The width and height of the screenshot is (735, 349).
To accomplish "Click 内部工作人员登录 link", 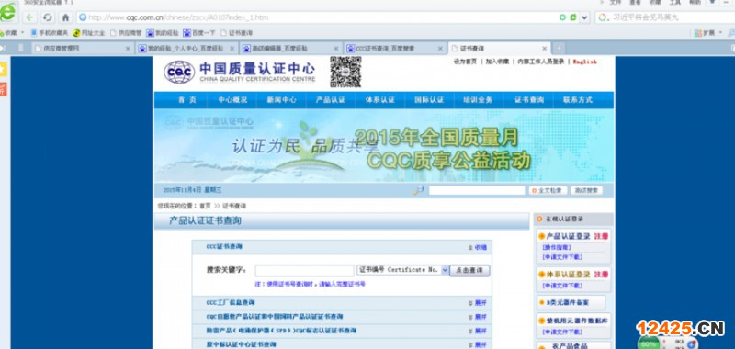I will [540, 62].
